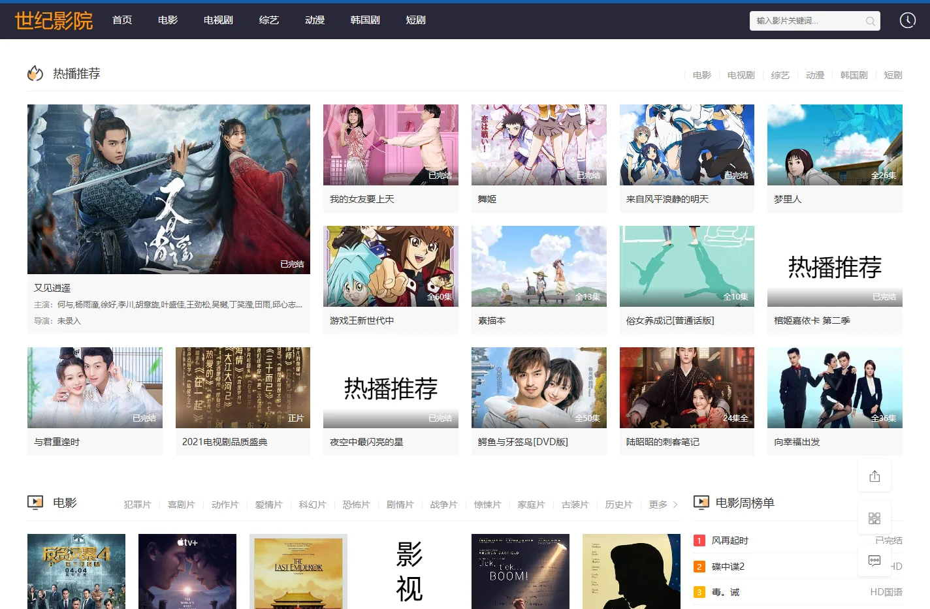
Task: Select the 喜剧片 movie genre
Action: (x=181, y=505)
